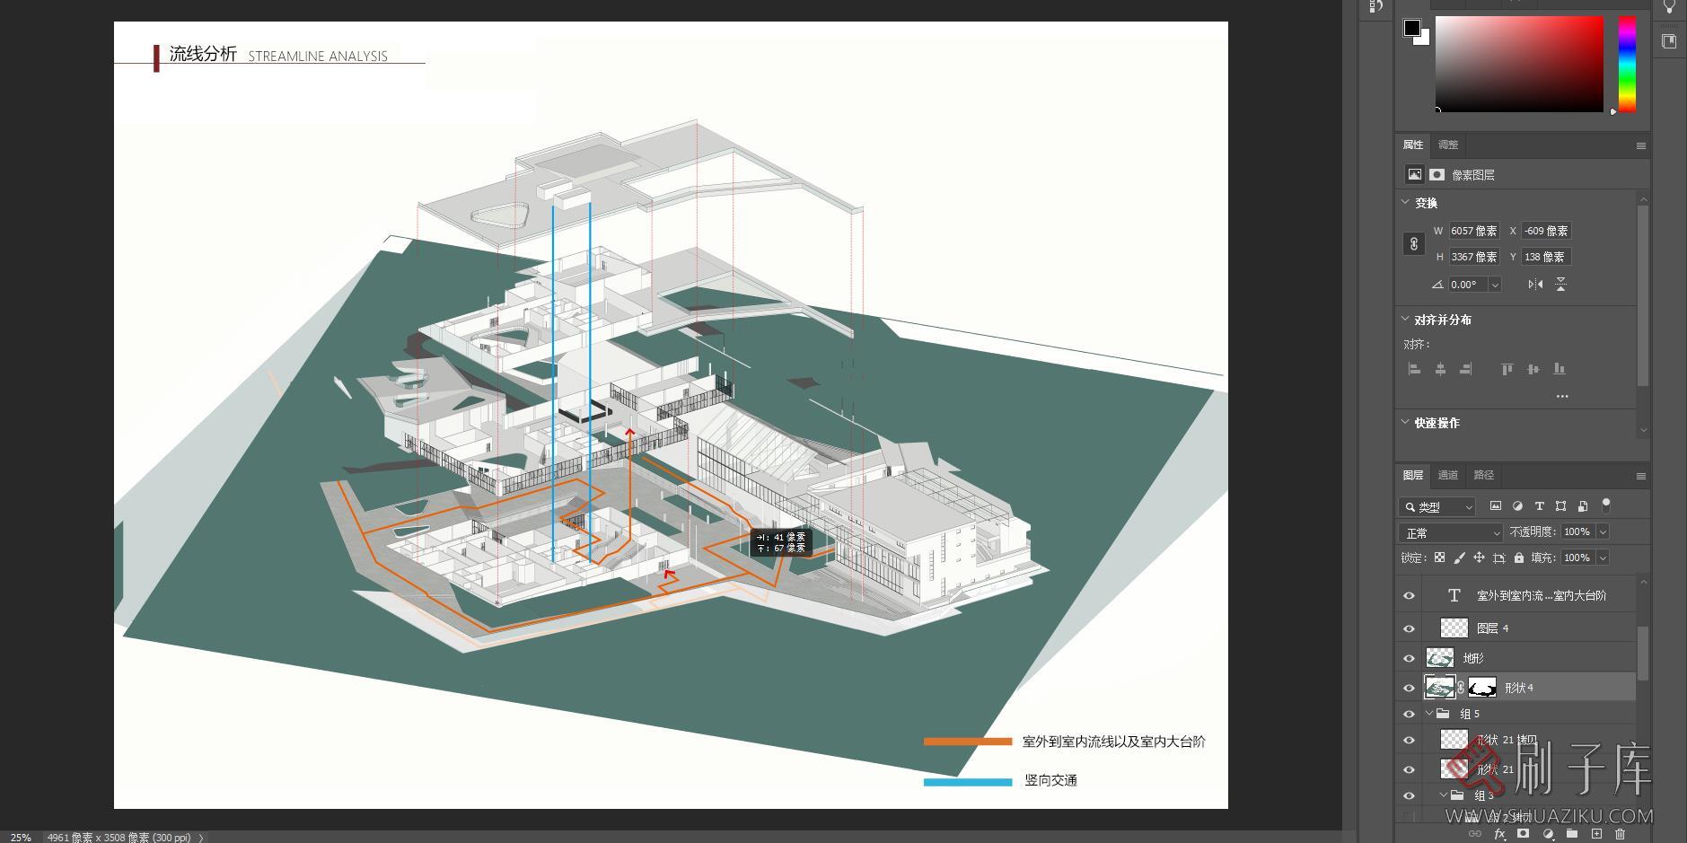Viewport: 1687px width, 843px height.
Task: Click the W width input field
Action: 1473,232
